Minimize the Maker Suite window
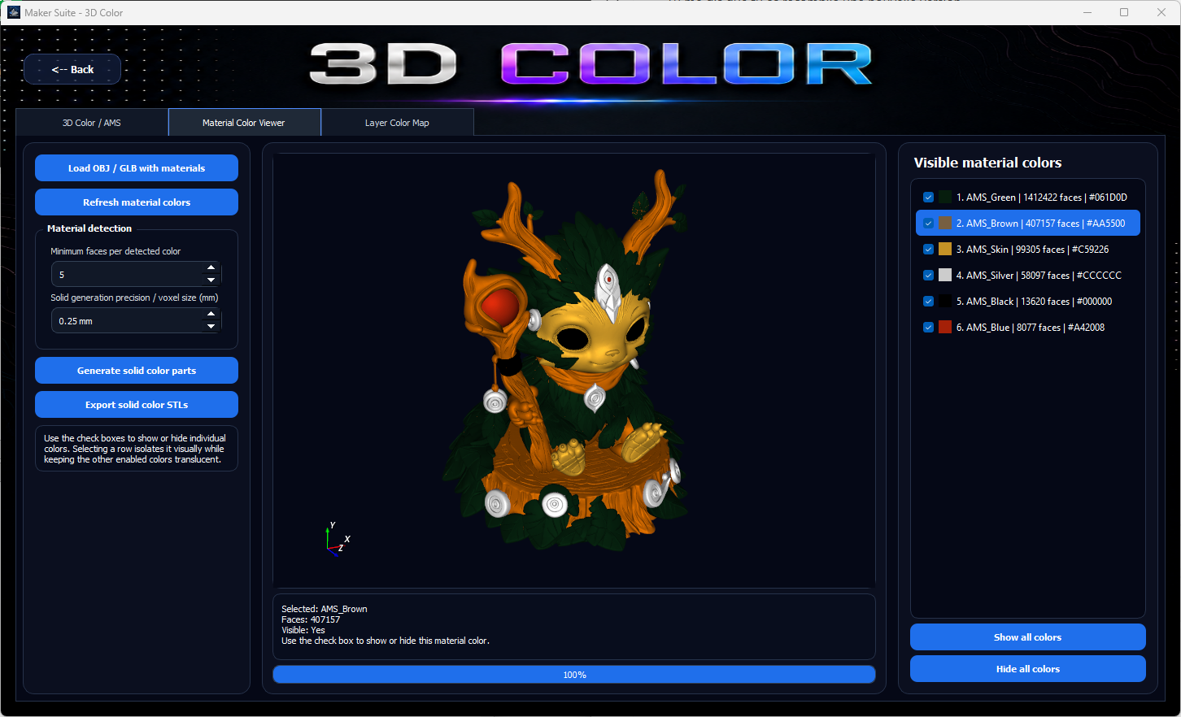This screenshot has width=1181, height=717. [1087, 12]
